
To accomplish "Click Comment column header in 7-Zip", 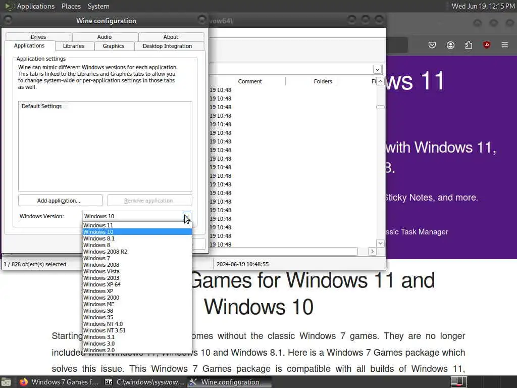I will point(260,81).
